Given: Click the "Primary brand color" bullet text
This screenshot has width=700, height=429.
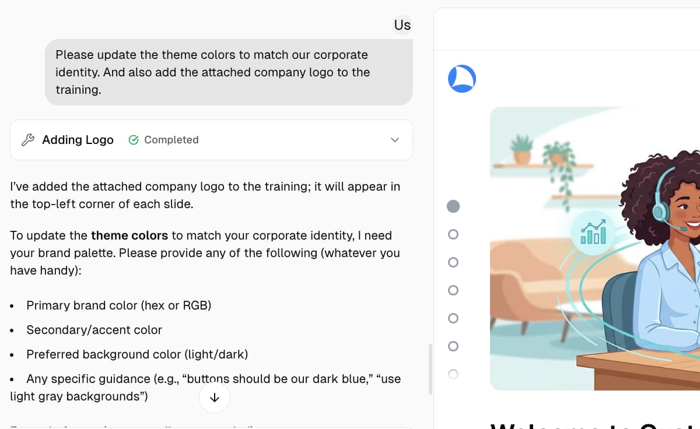Looking at the screenshot, I should tap(118, 305).
